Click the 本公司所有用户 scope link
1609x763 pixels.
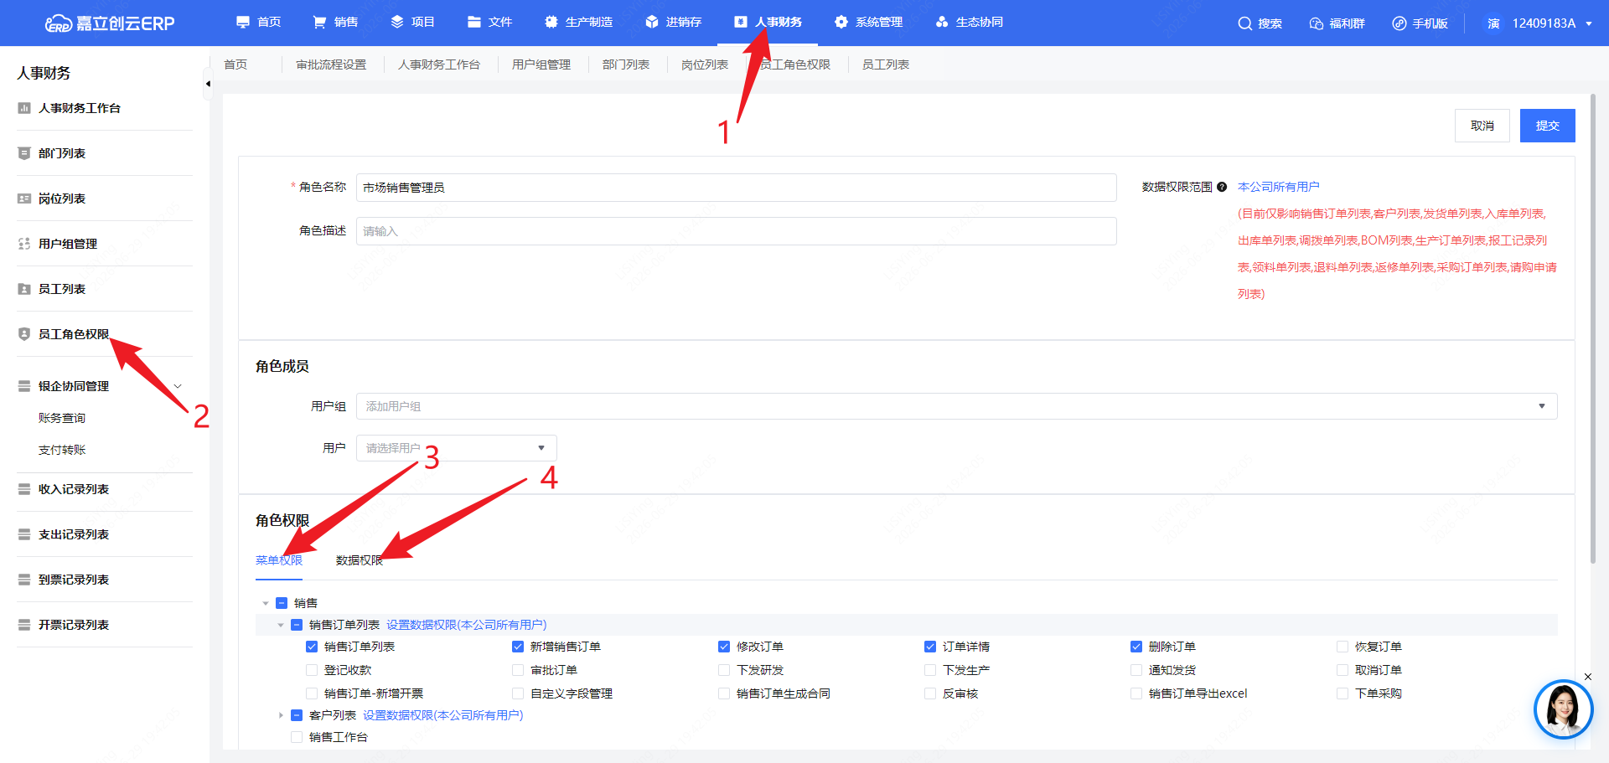pyautogui.click(x=1279, y=187)
